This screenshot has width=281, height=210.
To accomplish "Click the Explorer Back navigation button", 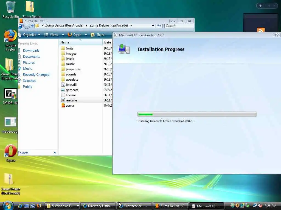I will (x=20, y=26).
